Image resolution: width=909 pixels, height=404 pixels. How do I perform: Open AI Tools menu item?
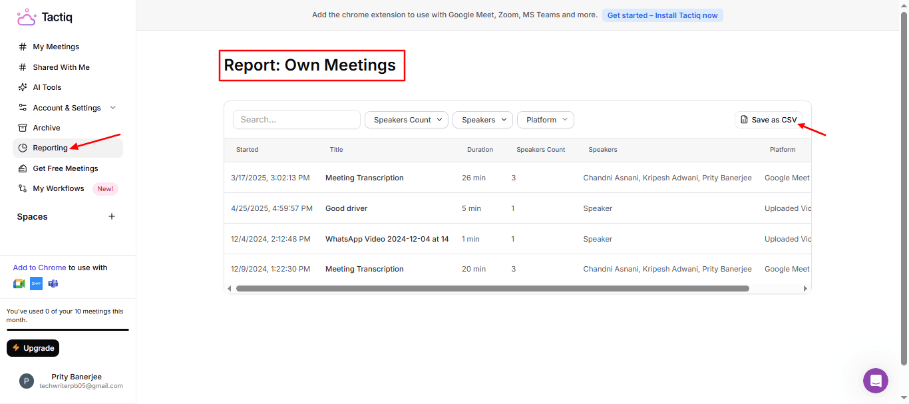[47, 87]
